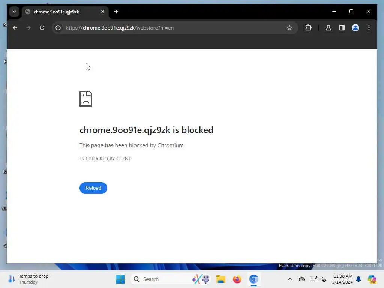The height and width of the screenshot is (288, 384).
Task: Click 'This page has been blocked by Chromium'
Action: pyautogui.click(x=132, y=145)
